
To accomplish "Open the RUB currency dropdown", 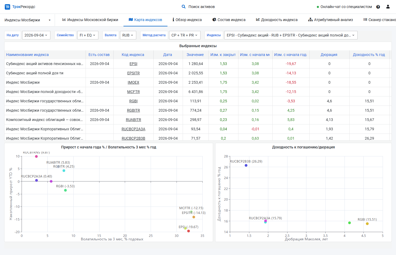I will (x=128, y=35).
